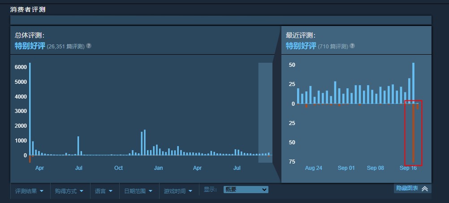The image size is (449, 203).
Task: Expand the 购得方式 filter dropdown
Action: pyautogui.click(x=70, y=191)
